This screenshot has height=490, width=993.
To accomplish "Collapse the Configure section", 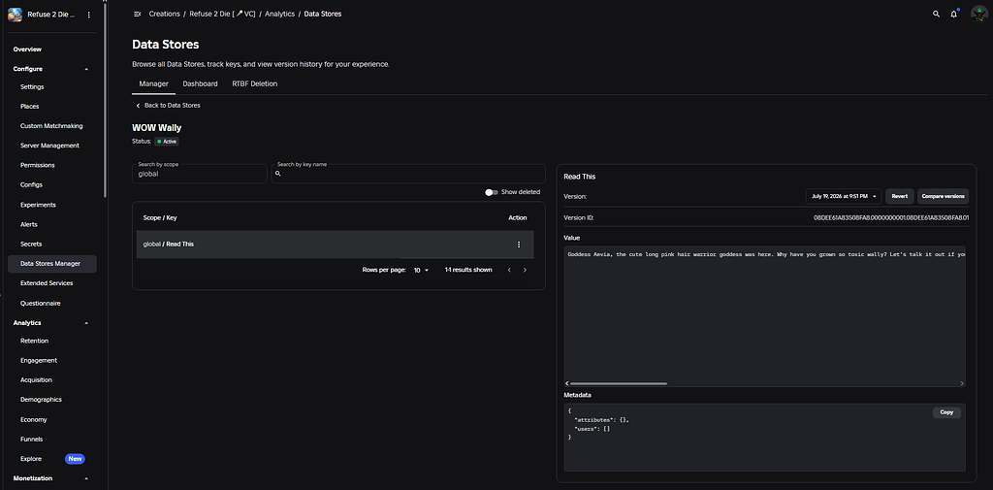I will coord(86,69).
